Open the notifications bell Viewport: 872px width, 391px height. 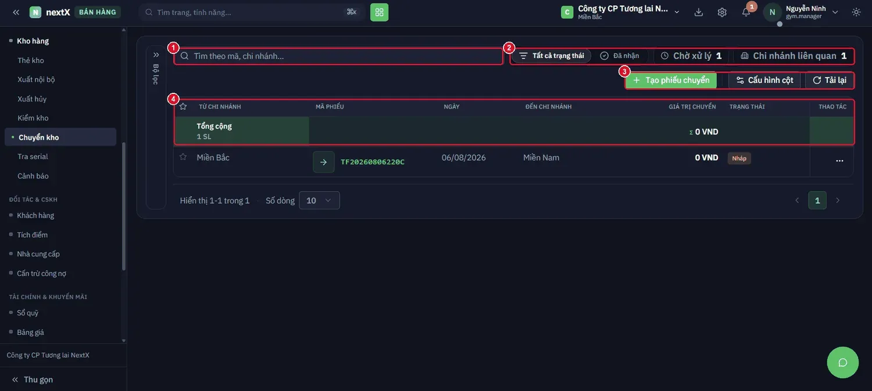pyautogui.click(x=746, y=12)
